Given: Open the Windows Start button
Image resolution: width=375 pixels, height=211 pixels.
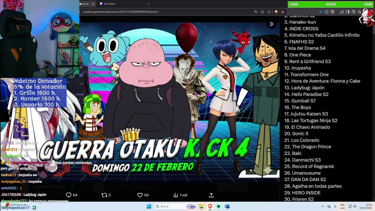Looking at the screenshot, I should 149,206.
